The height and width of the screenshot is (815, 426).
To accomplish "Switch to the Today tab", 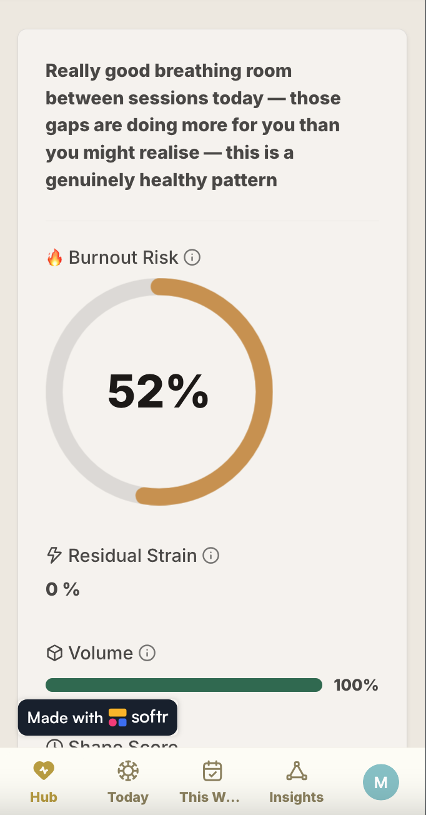I will [x=128, y=781].
